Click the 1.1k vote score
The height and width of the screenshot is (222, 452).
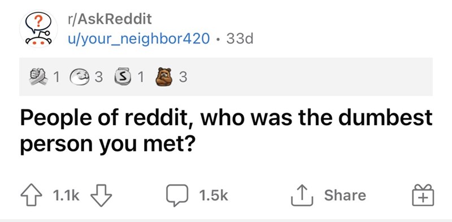pos(66,196)
